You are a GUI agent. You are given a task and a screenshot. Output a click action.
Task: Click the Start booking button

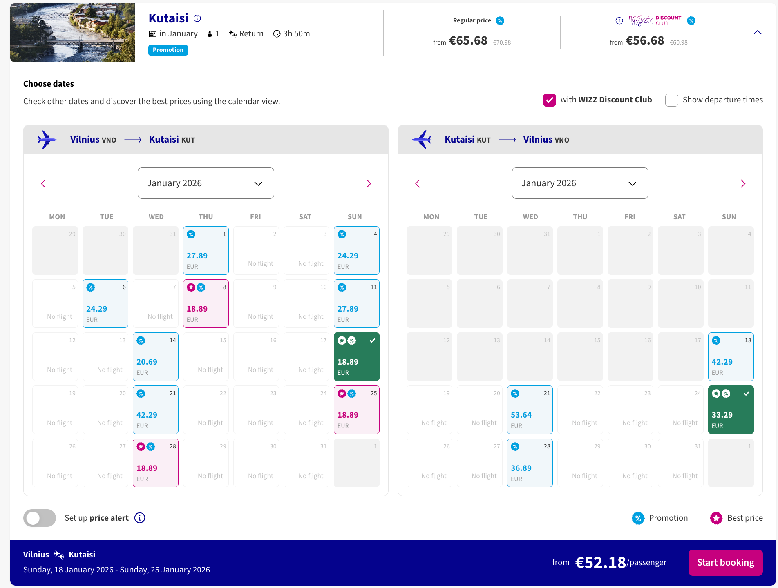click(725, 562)
